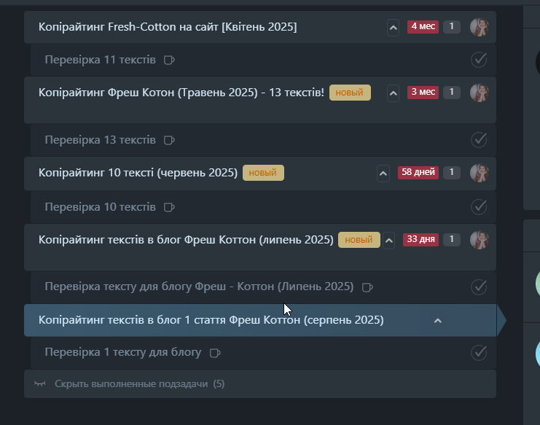
Task: Click the yellow новый label on the липень 2025 task
Action: point(359,240)
